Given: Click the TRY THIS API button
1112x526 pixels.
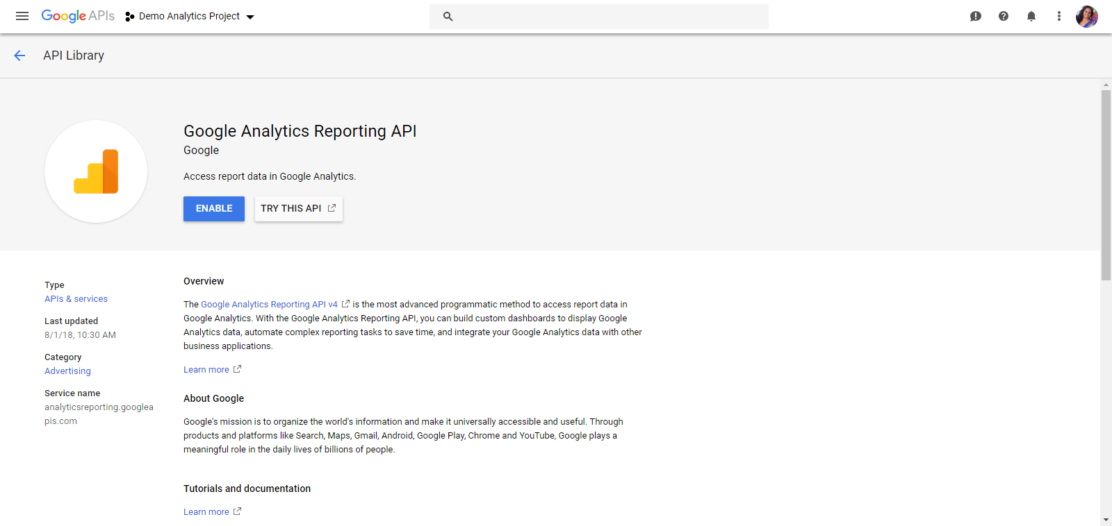Looking at the screenshot, I should [299, 209].
